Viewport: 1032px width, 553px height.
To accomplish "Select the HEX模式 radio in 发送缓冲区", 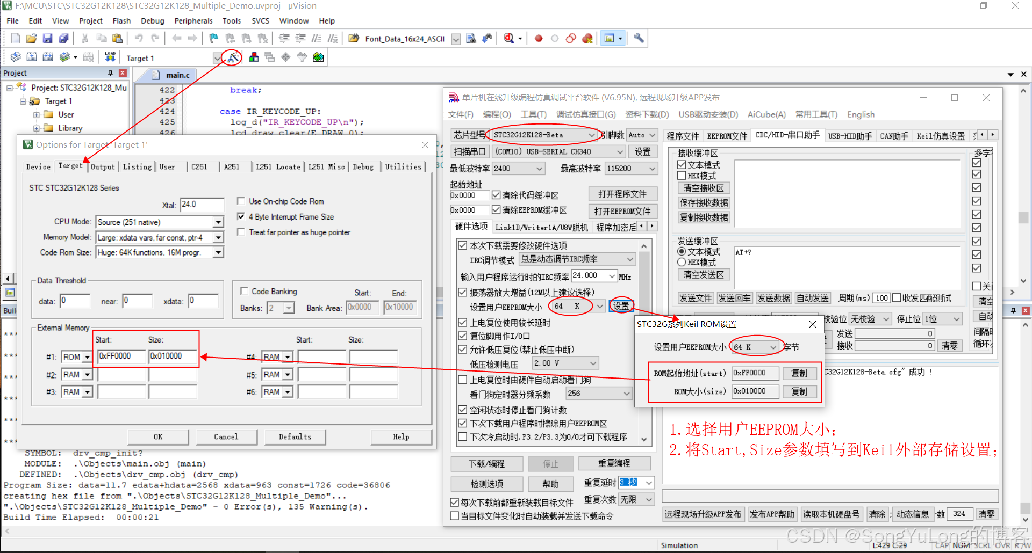I will pos(682,262).
